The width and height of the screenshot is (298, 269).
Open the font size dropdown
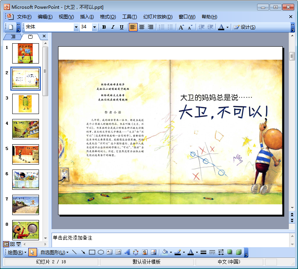click(x=94, y=27)
